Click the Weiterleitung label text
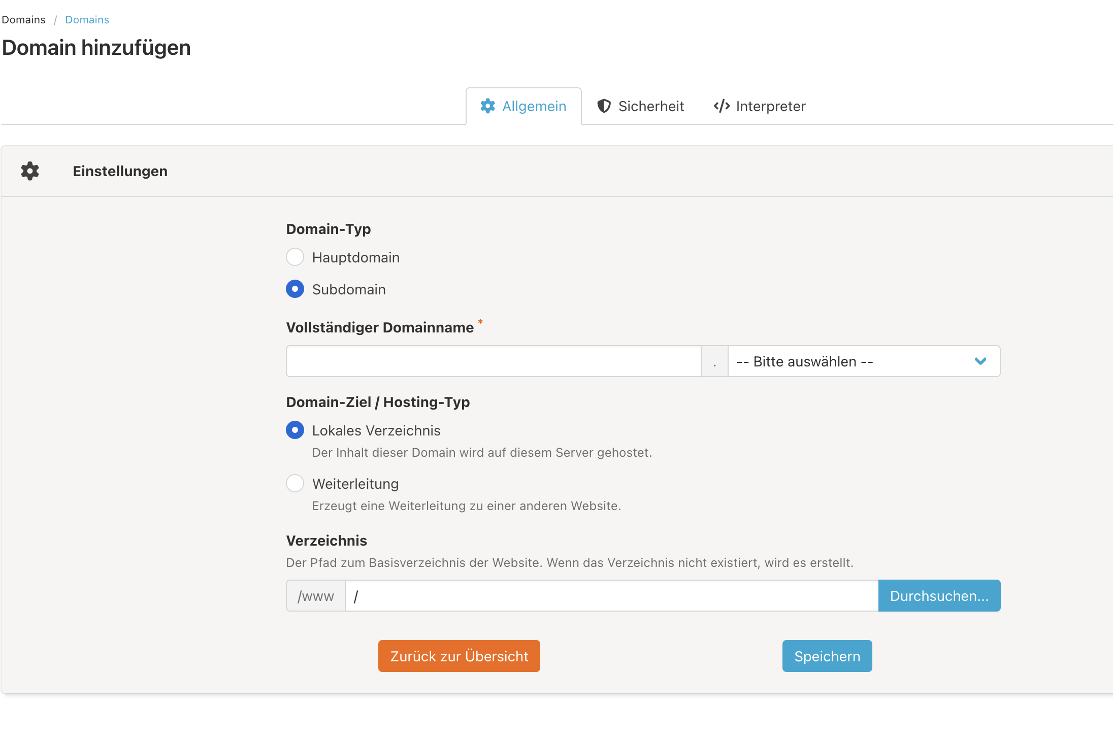The height and width of the screenshot is (740, 1113). coord(355,484)
